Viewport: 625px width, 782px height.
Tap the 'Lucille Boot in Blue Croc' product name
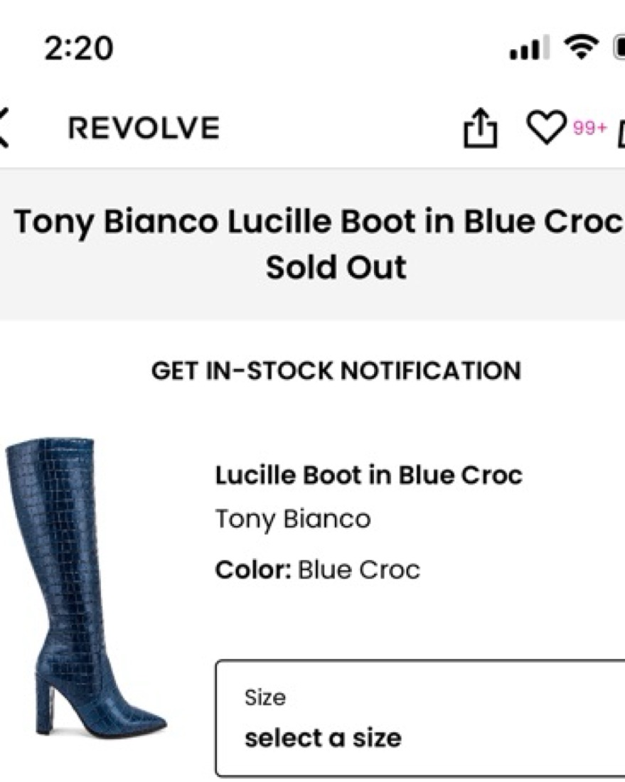point(369,475)
